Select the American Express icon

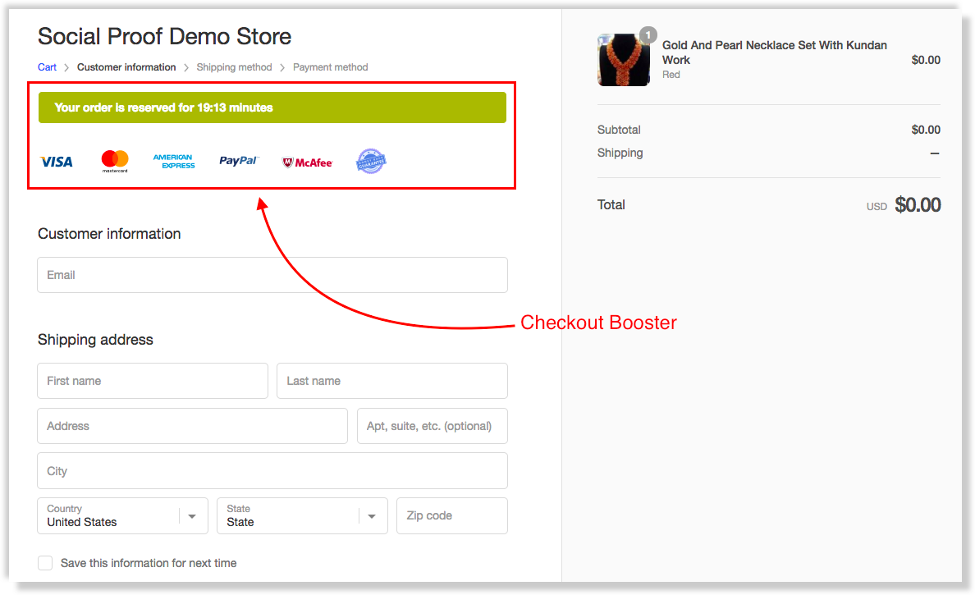point(173,161)
